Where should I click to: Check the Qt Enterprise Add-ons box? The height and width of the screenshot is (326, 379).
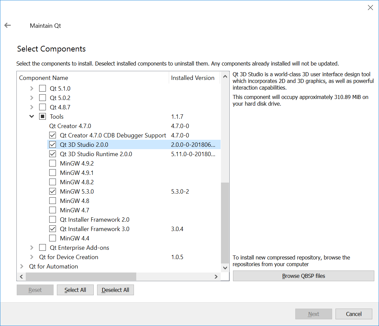43,248
